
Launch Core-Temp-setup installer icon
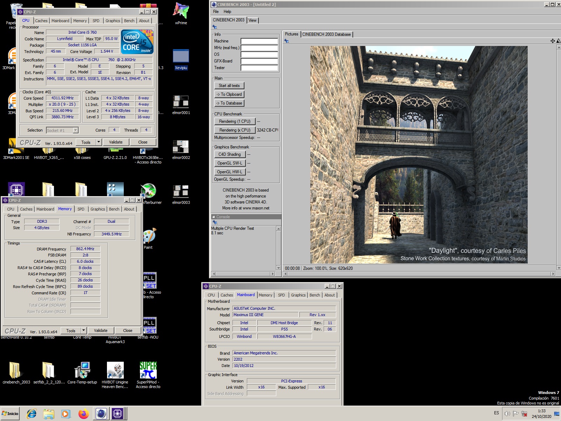[x=82, y=373]
